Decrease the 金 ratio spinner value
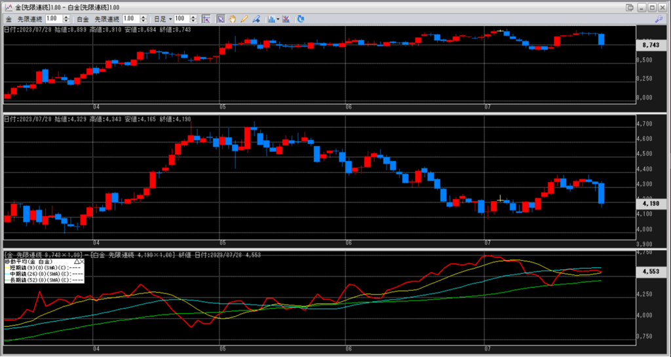The width and height of the screenshot is (671, 357). pos(66,21)
